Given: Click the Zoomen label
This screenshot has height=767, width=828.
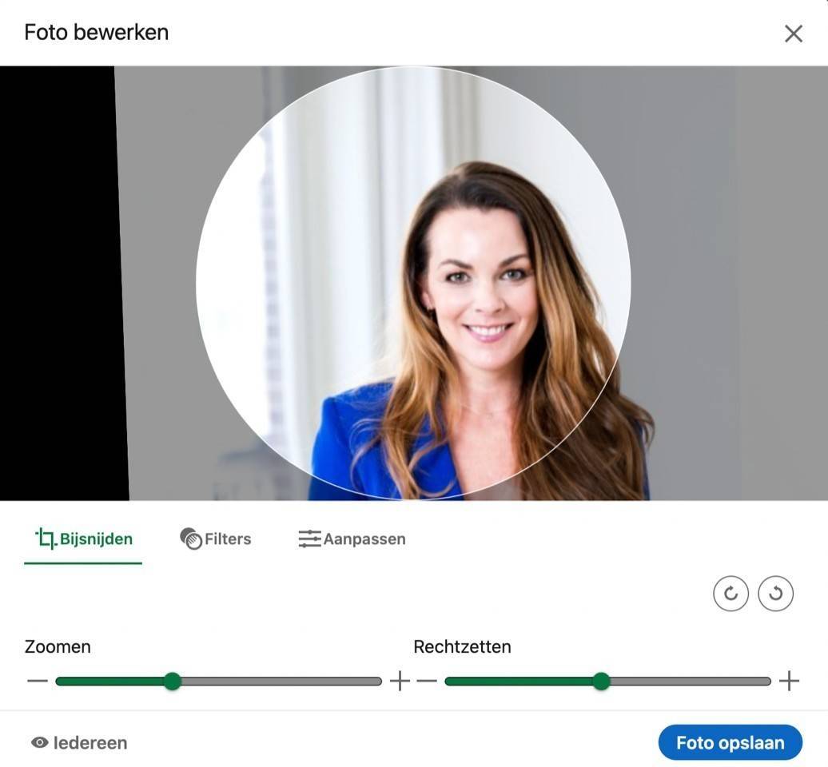Looking at the screenshot, I should (x=58, y=646).
